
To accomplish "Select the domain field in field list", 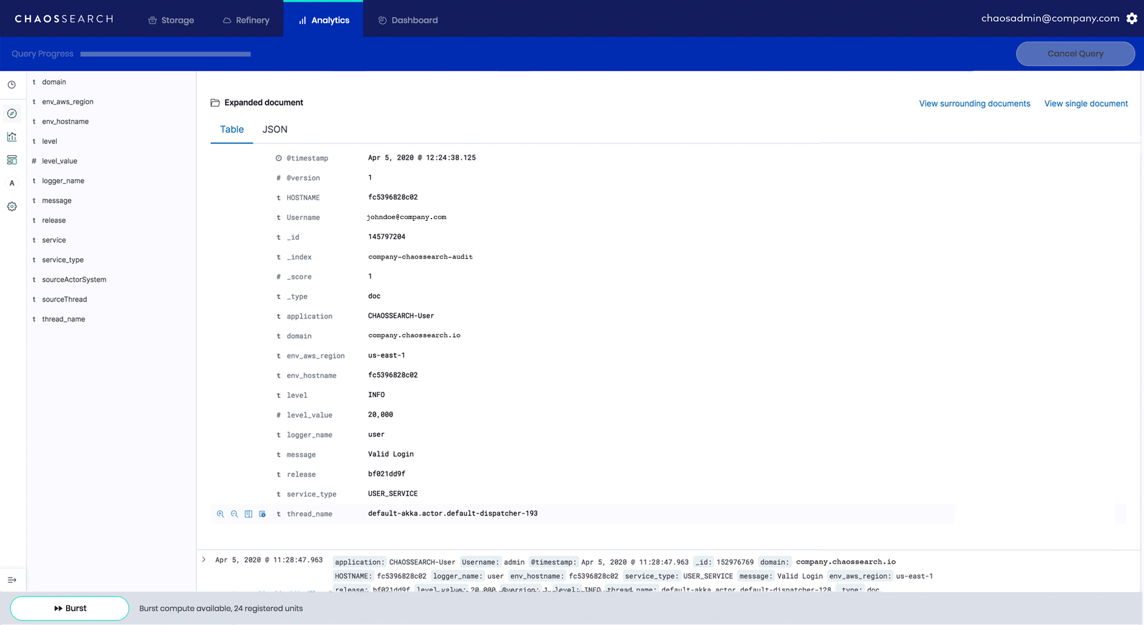I will 54,82.
